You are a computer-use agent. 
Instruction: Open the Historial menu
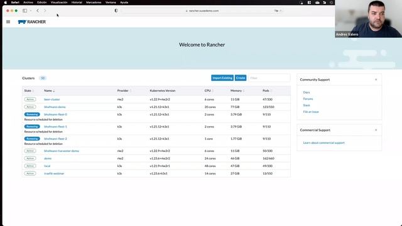[x=77, y=3]
